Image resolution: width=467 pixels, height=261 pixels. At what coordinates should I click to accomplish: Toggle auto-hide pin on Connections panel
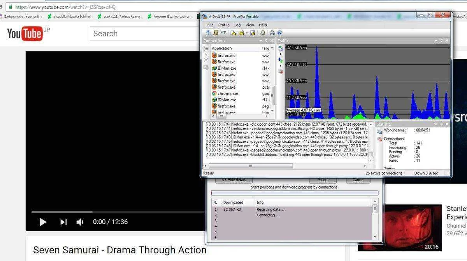click(267, 40)
